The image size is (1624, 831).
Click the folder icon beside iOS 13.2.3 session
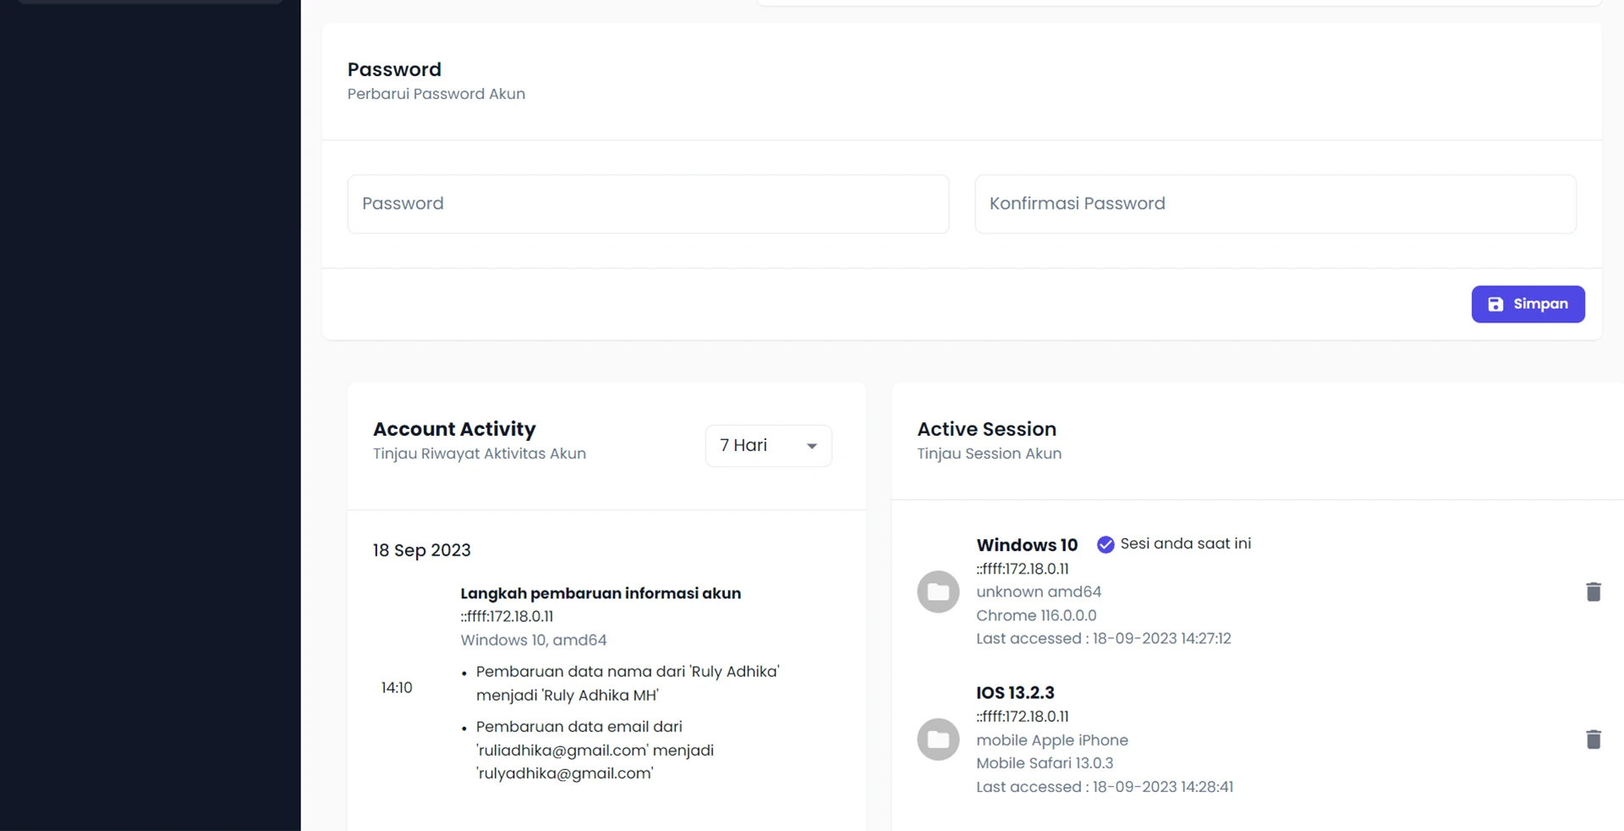938,740
